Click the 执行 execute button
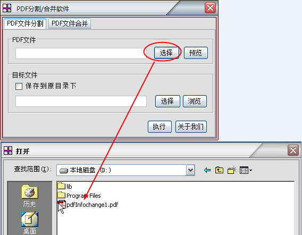 pyautogui.click(x=160, y=127)
